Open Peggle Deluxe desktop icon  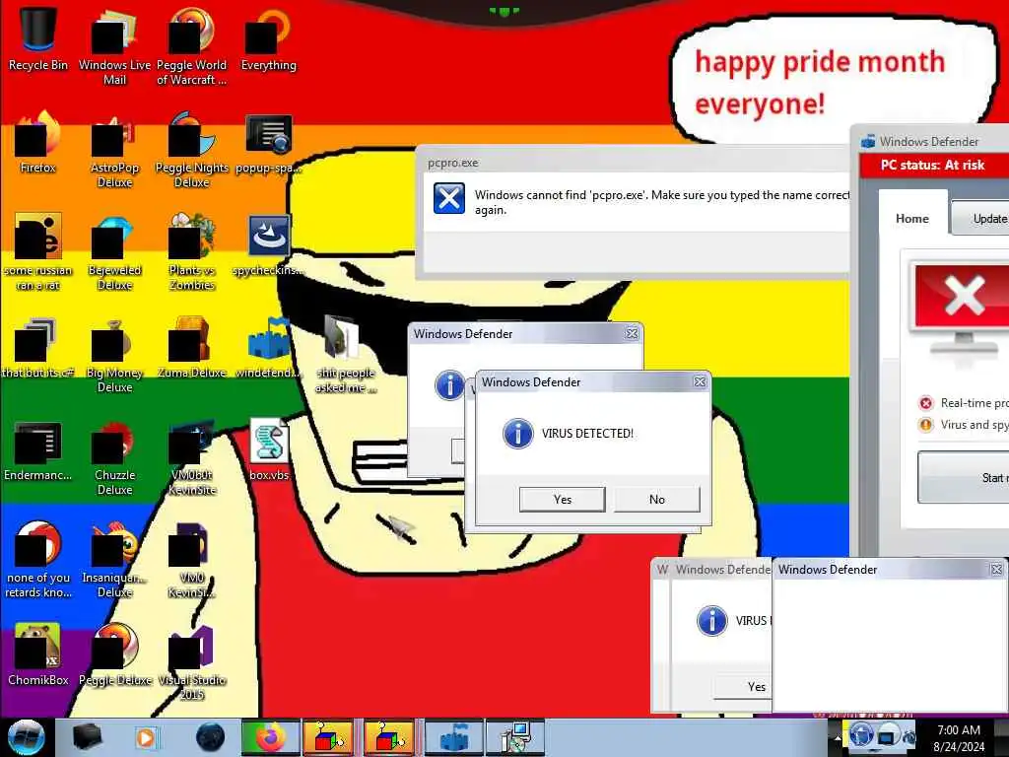(x=114, y=654)
